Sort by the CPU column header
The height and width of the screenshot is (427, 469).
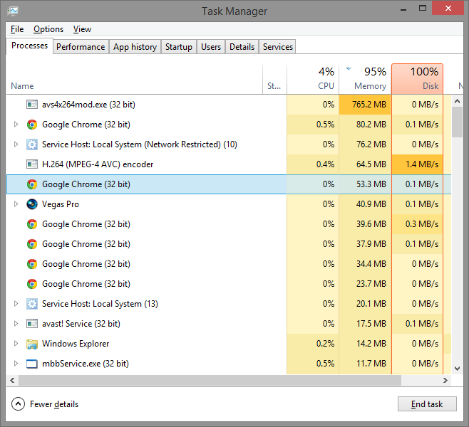coord(313,79)
